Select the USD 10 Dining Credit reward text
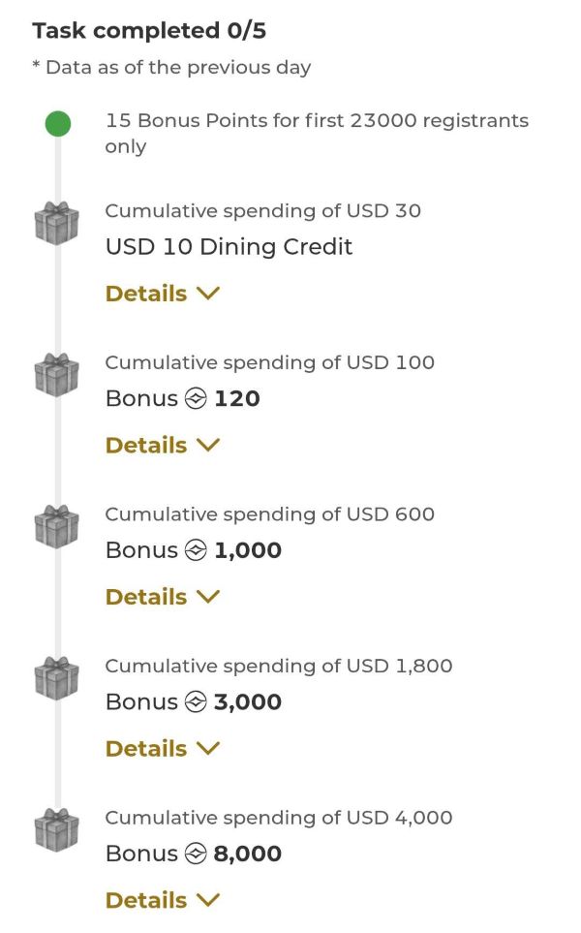The width and height of the screenshot is (581, 933). [229, 247]
